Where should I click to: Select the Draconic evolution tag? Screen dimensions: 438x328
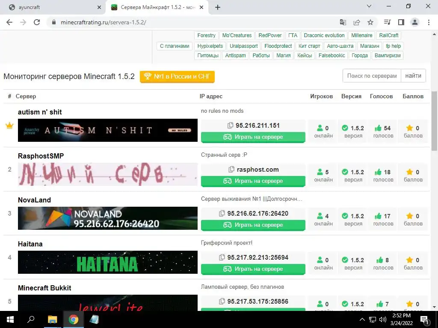pos(324,35)
